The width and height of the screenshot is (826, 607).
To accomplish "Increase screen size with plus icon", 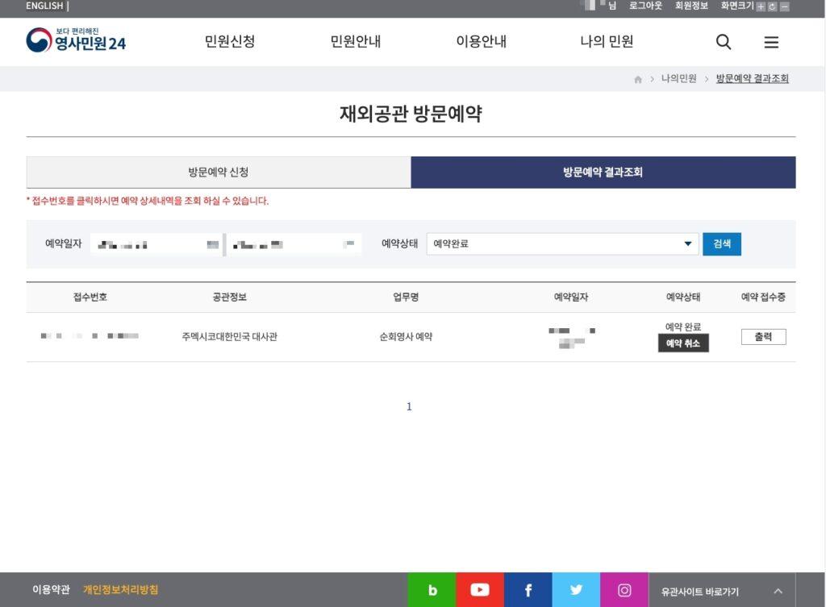I will pos(761,6).
